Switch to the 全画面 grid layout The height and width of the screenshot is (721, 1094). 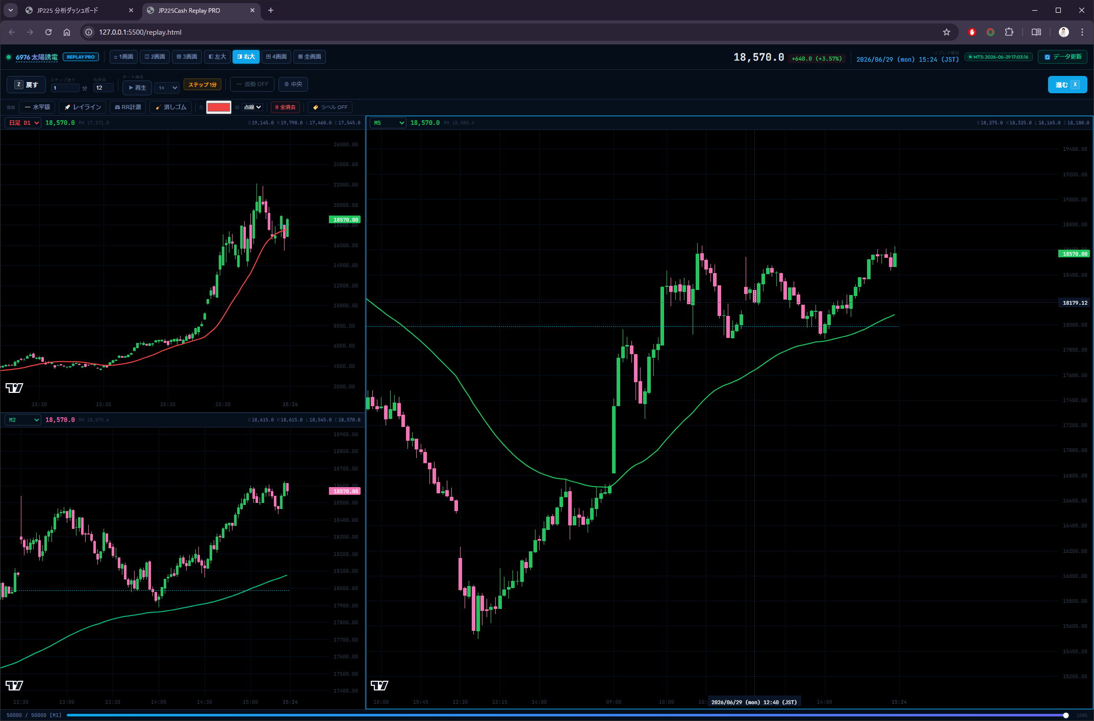[310, 57]
